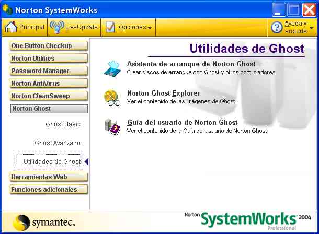The height and width of the screenshot is (234, 319).
Task: Click the Symantec logo
Action: tap(44, 223)
